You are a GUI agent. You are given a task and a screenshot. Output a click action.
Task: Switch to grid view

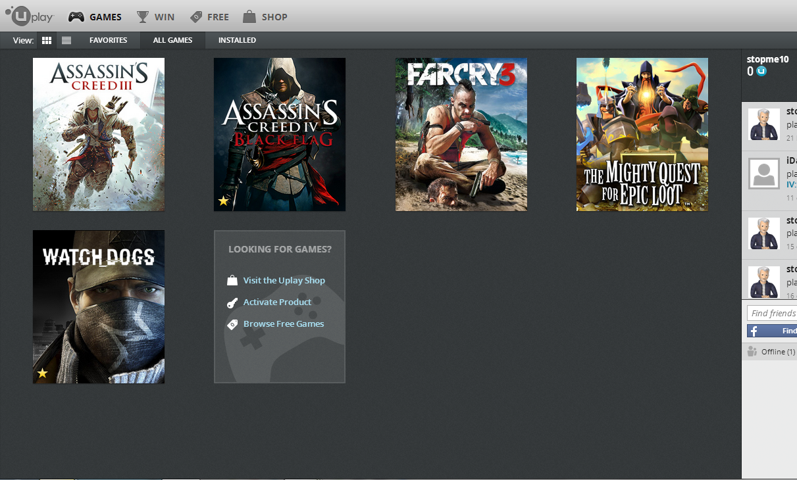[47, 40]
